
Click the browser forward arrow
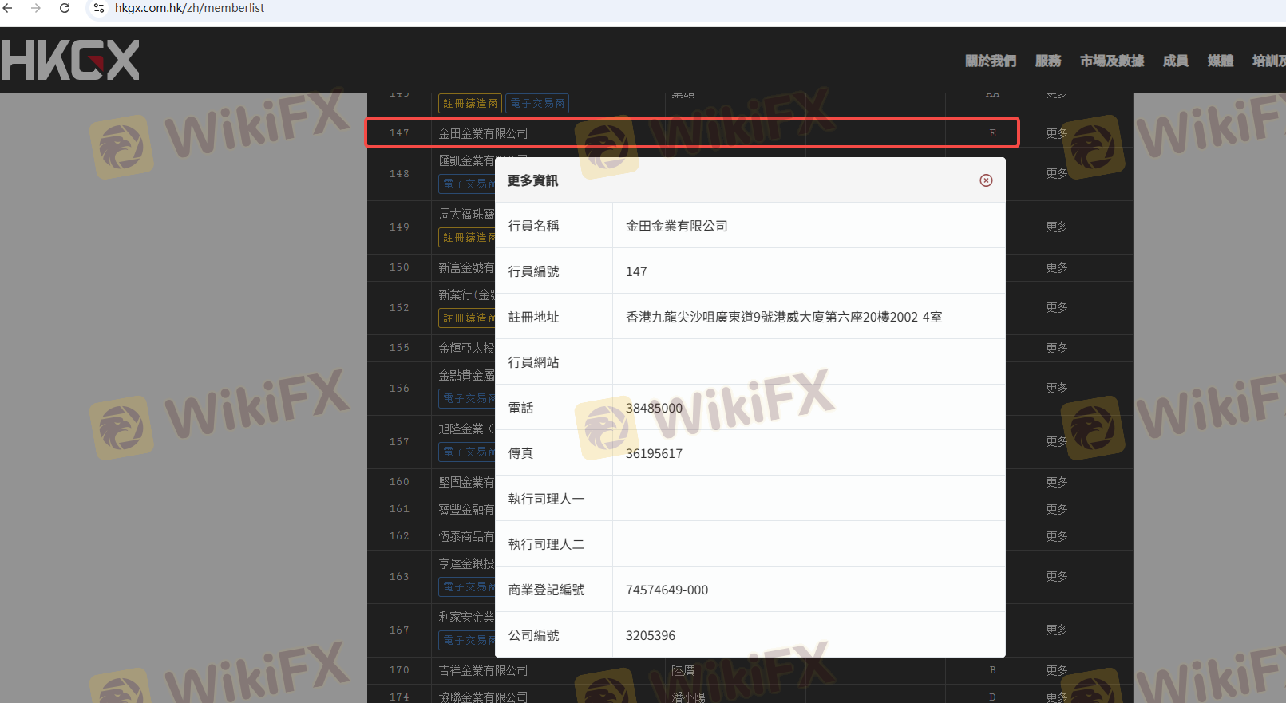coord(36,8)
